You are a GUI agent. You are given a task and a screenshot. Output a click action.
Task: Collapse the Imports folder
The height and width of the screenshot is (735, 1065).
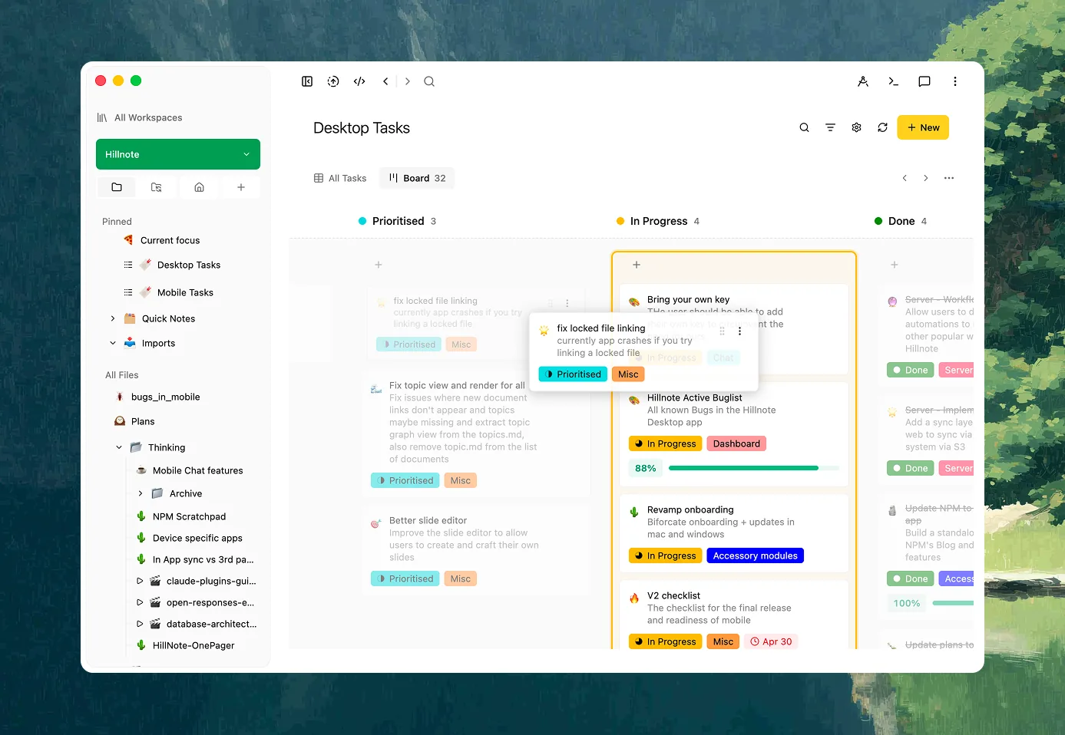click(113, 343)
